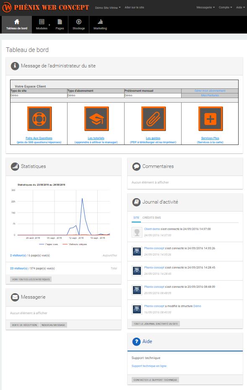Click the Statistiques bar chart icon
The width and height of the screenshot is (247, 390).
[x=15, y=166]
